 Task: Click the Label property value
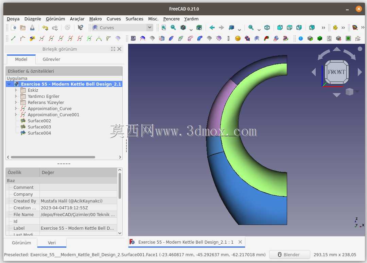(x=78, y=228)
